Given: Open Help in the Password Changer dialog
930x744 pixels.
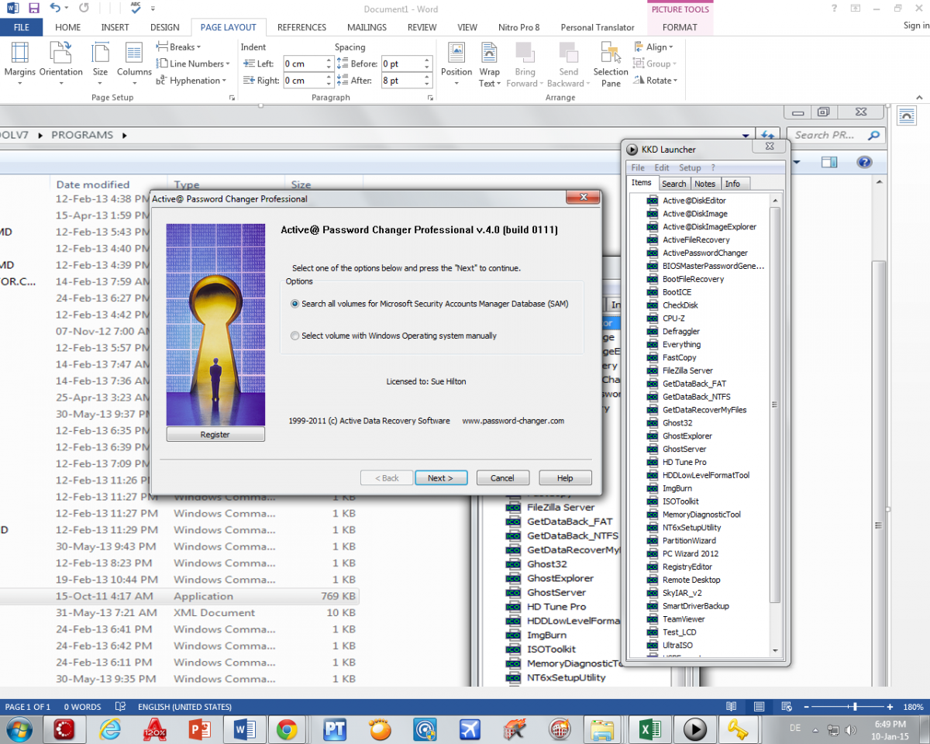Looking at the screenshot, I should [x=565, y=478].
